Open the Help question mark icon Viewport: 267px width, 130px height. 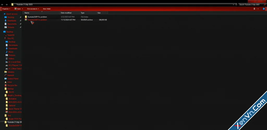264,9
